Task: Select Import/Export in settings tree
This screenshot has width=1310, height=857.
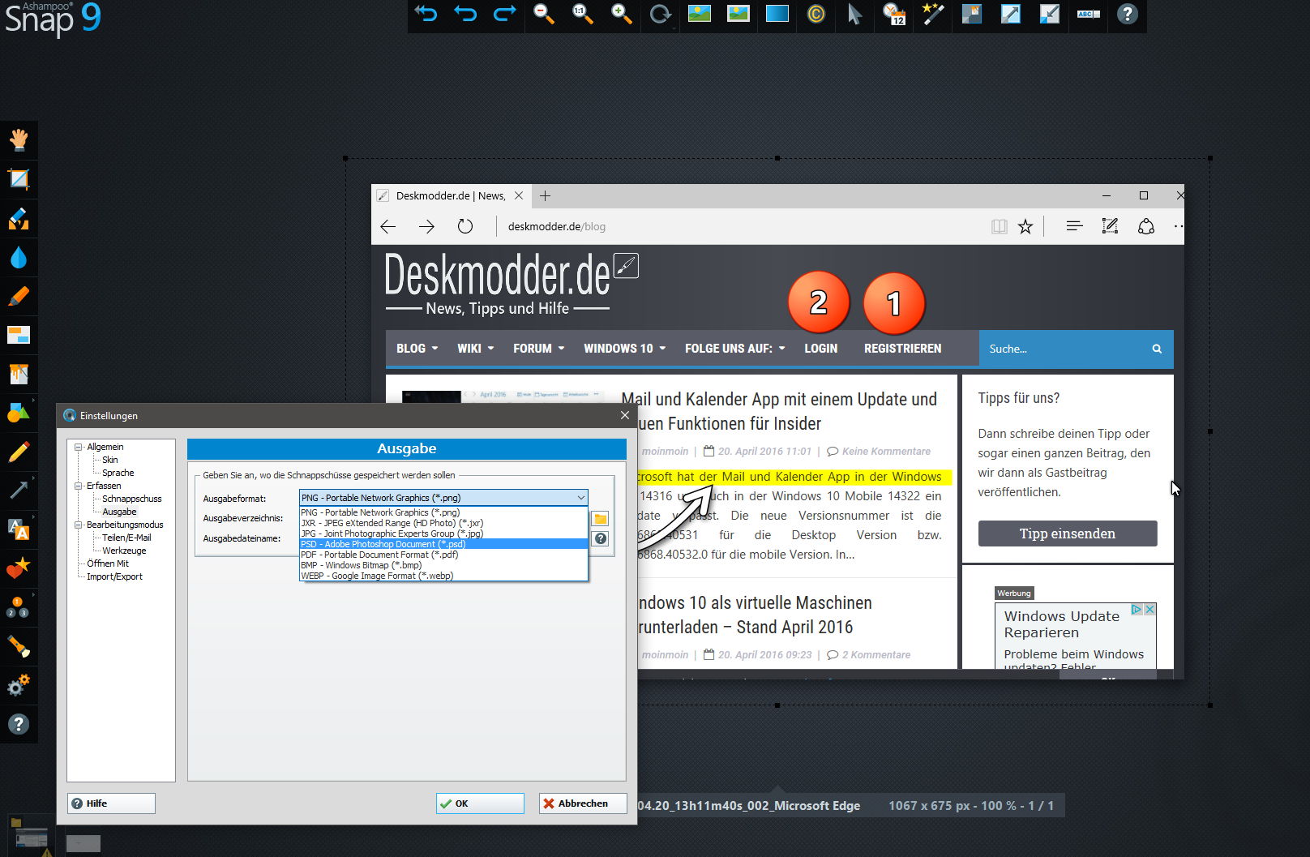Action: point(114,576)
